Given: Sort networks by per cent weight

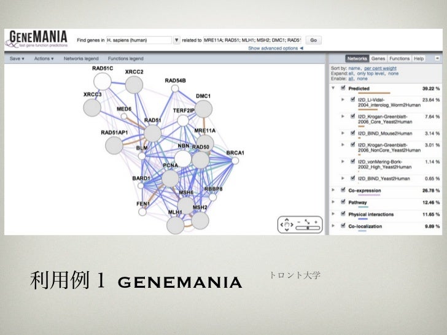Looking at the screenshot, I should 380,68.
